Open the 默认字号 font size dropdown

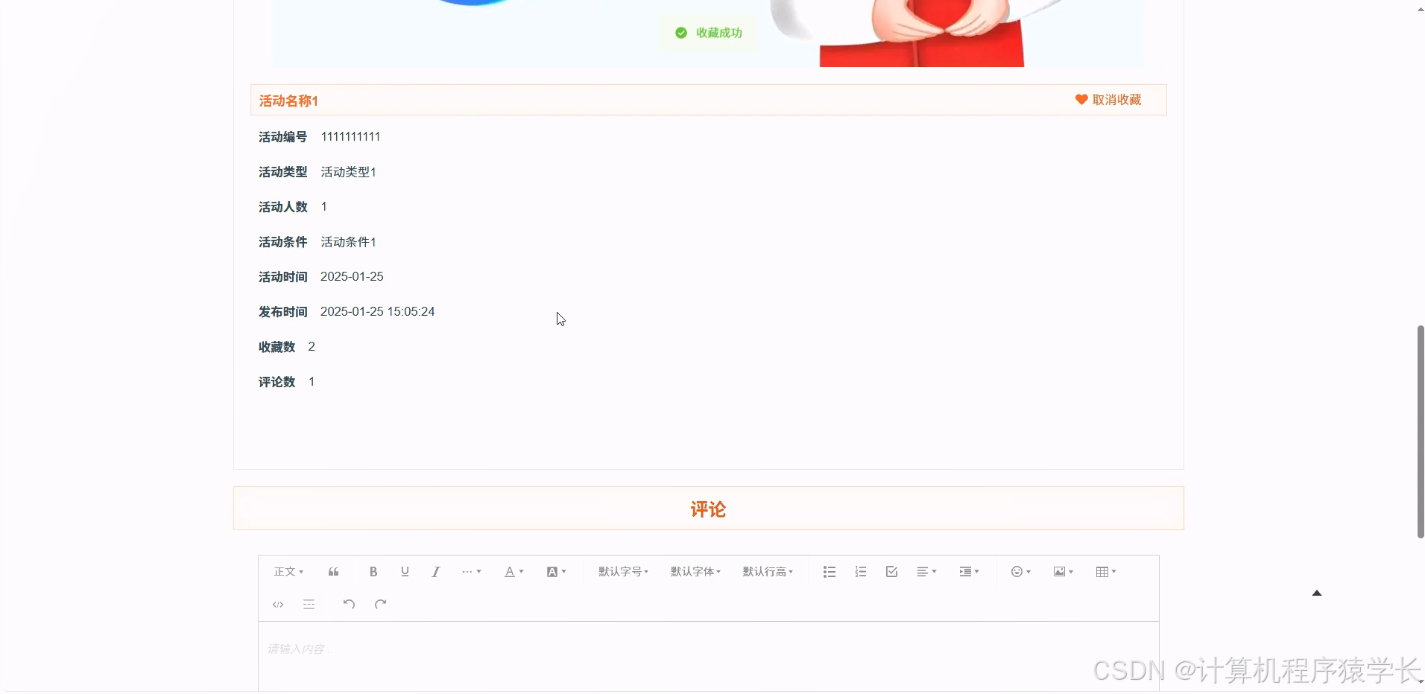pos(622,571)
